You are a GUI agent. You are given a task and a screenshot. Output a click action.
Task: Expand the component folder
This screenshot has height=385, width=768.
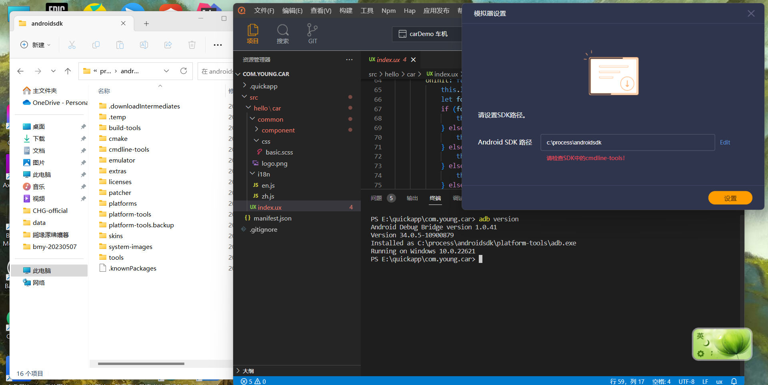tap(256, 130)
